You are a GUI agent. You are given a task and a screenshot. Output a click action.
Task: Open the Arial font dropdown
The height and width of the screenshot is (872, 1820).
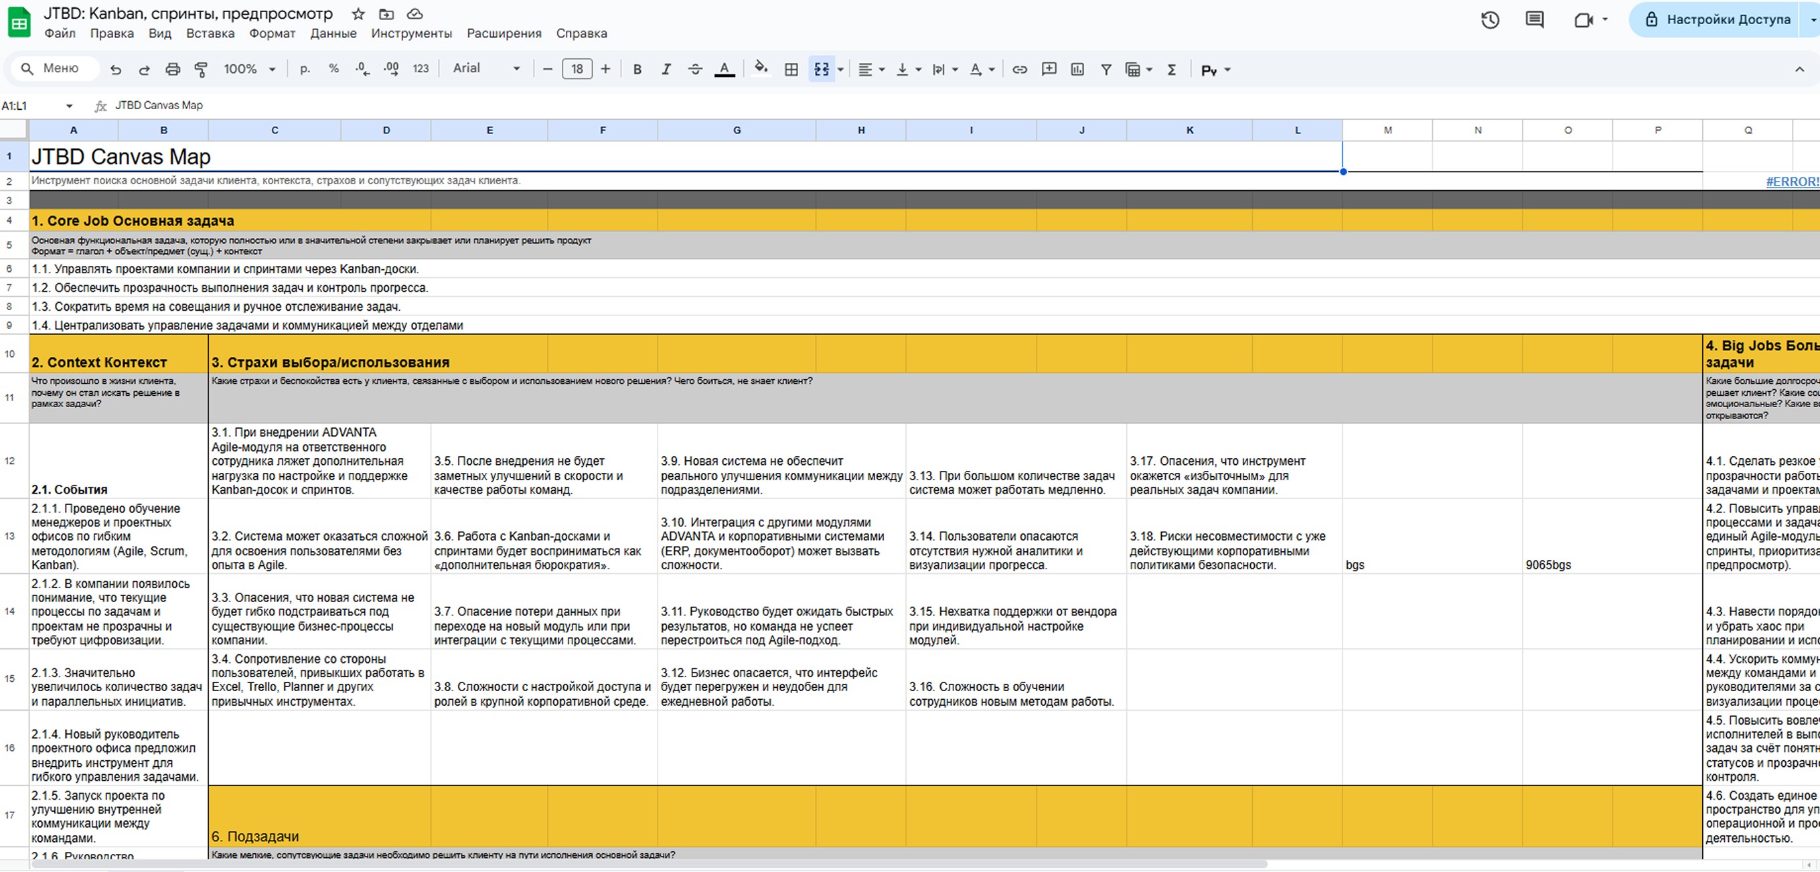point(486,68)
